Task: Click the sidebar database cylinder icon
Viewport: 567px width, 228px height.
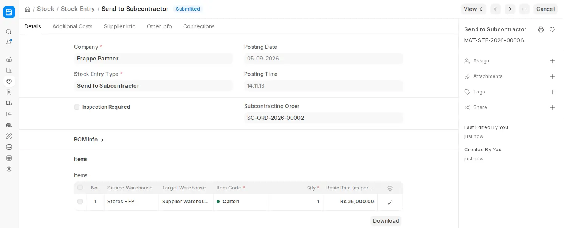Action: (x=9, y=147)
